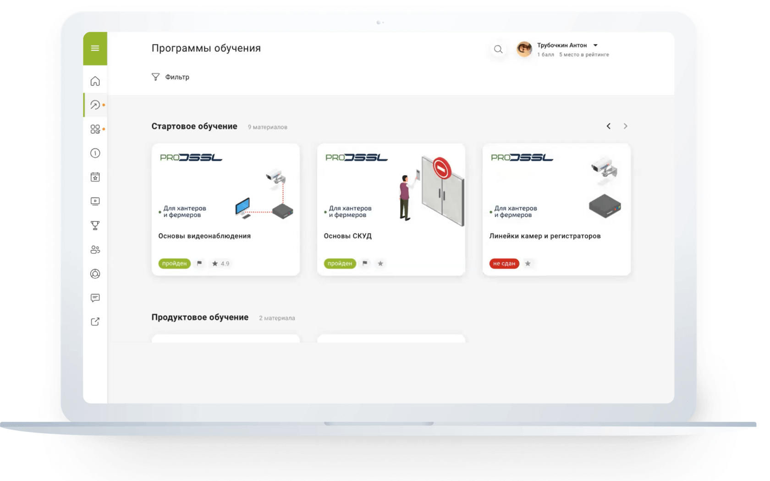770x481 pixels.
Task: Show previous Стартовое обучение cards
Action: (609, 126)
